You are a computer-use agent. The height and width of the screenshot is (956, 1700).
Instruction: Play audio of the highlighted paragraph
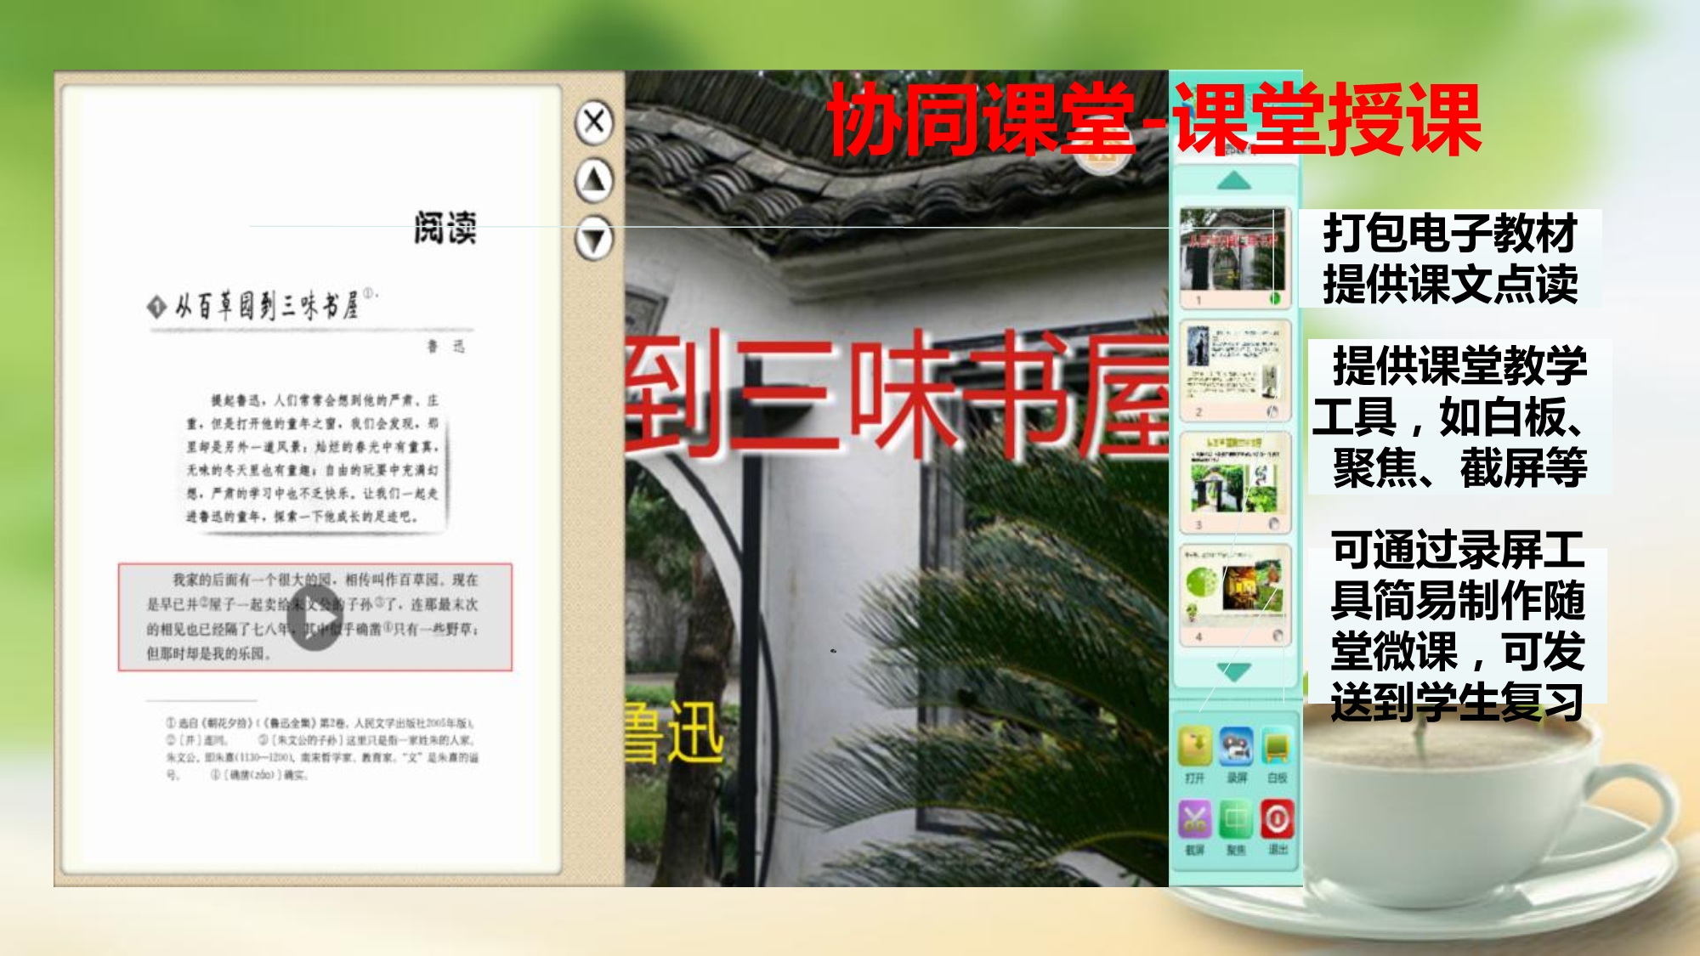(315, 618)
